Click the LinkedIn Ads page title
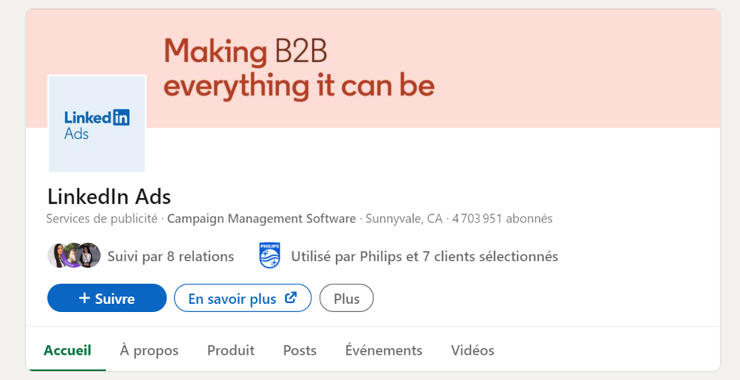 [109, 197]
